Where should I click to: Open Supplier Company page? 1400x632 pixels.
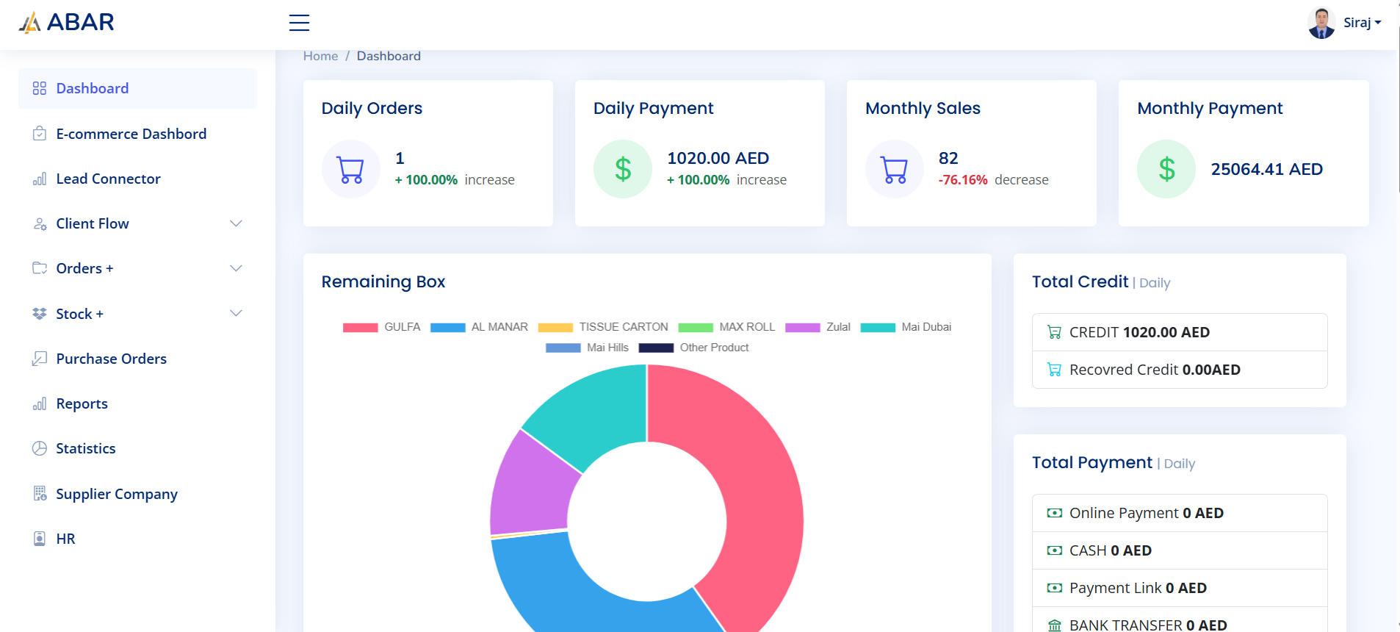[137, 494]
